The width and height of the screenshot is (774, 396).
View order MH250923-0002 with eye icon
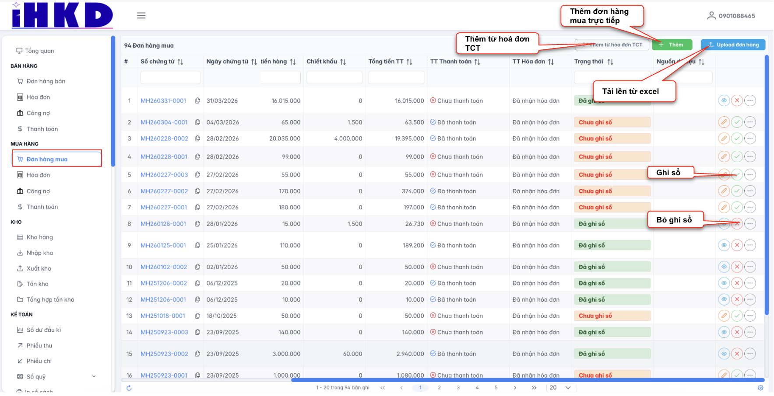tap(724, 354)
